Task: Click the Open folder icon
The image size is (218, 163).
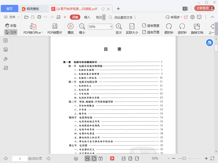Action: coord(27,17)
